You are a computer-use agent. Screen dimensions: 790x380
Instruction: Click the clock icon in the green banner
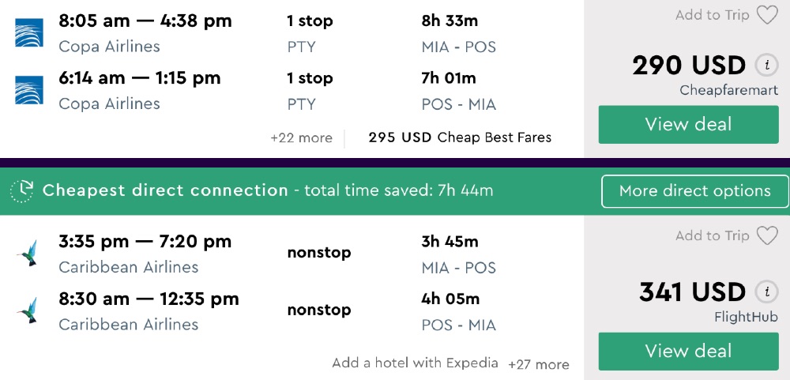tap(22, 190)
